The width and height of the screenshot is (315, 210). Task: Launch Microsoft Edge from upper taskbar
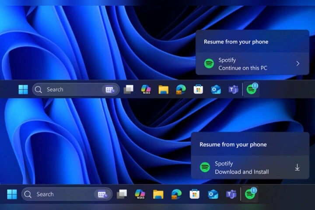[x=181, y=89]
